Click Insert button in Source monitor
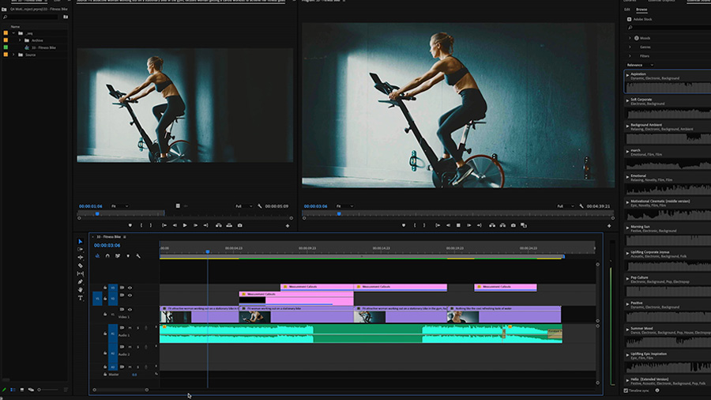Viewport: 711px width, 400px height. (219, 225)
